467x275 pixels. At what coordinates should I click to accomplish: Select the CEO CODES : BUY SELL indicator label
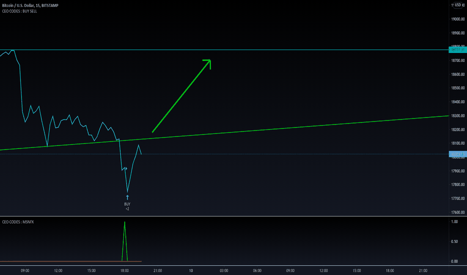[x=20, y=11]
